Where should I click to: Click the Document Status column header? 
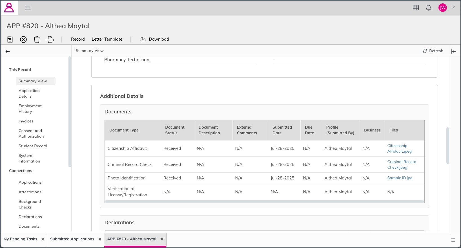178,130
